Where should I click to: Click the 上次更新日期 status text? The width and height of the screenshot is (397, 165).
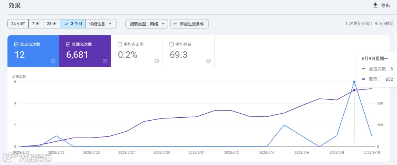click(369, 24)
